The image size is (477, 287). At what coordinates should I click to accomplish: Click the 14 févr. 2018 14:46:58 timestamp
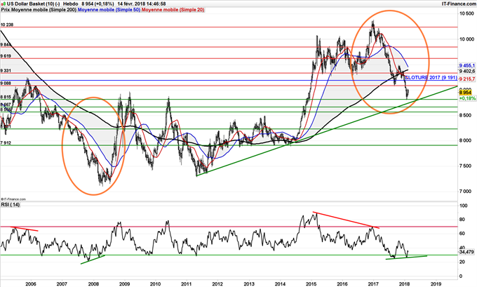point(141,4)
